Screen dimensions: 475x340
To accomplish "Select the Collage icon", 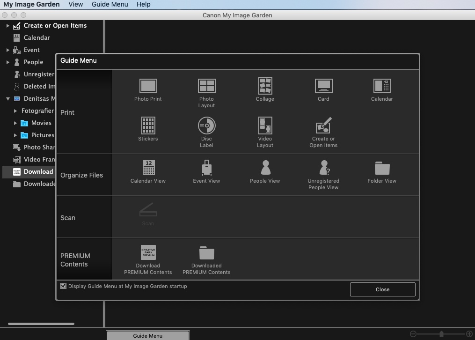I will tap(265, 86).
